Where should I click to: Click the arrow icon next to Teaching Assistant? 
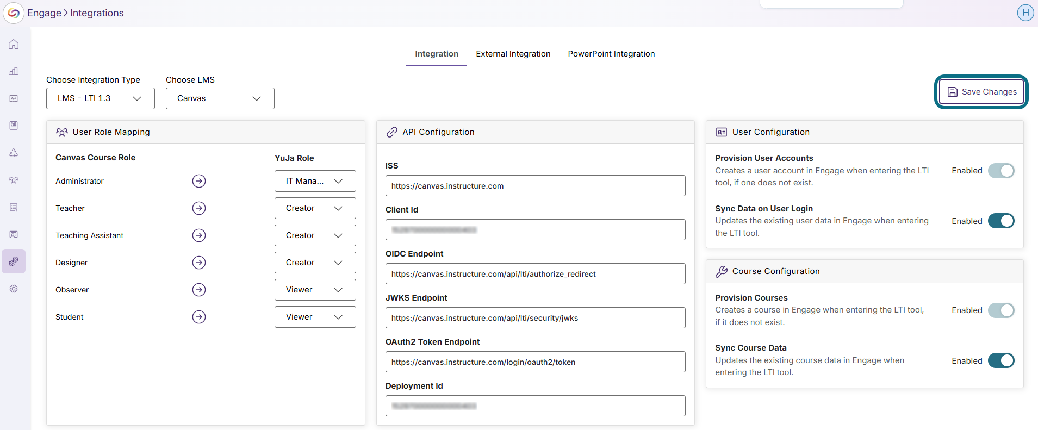(x=199, y=235)
